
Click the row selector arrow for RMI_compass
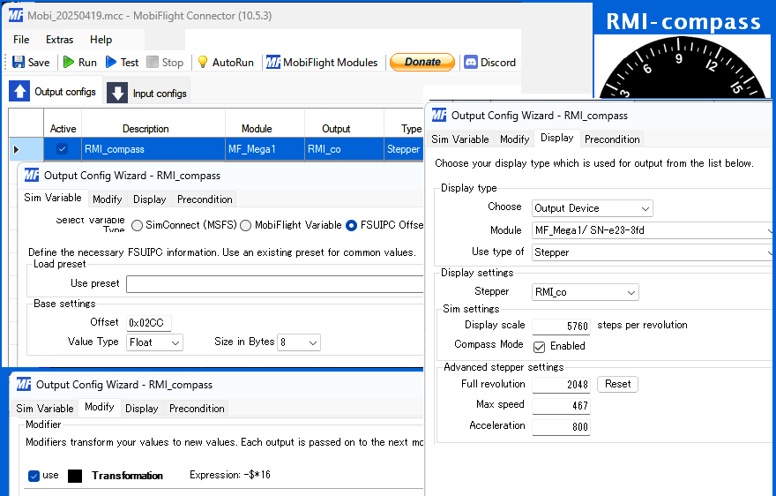click(17, 149)
